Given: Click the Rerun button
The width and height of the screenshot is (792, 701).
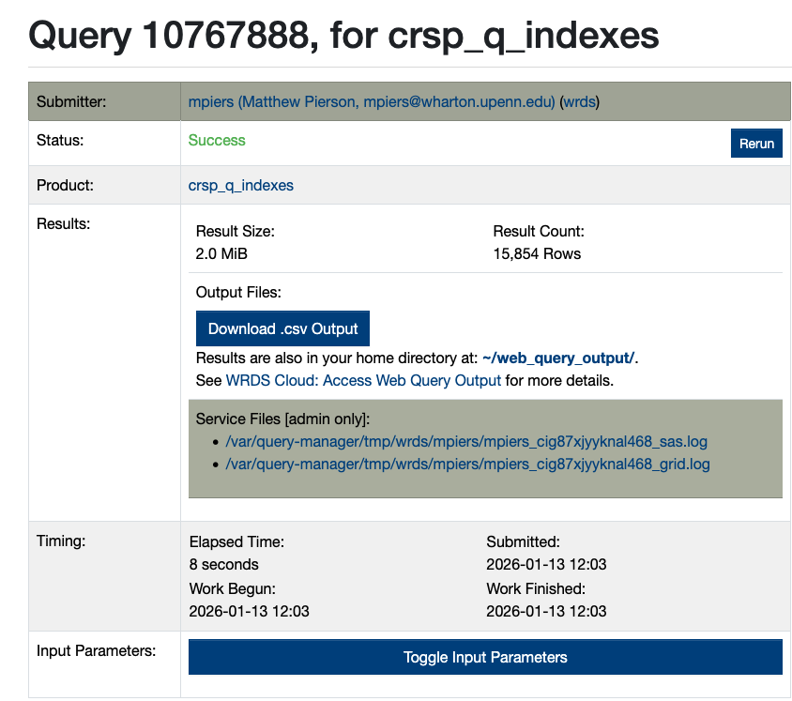Looking at the screenshot, I should pyautogui.click(x=756, y=144).
